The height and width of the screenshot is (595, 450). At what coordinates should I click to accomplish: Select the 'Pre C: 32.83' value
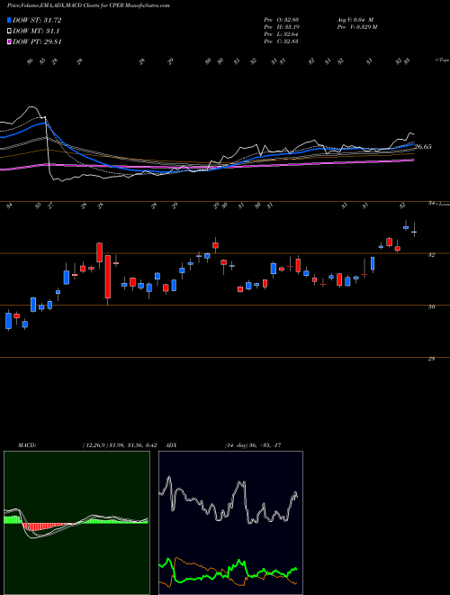[281, 41]
